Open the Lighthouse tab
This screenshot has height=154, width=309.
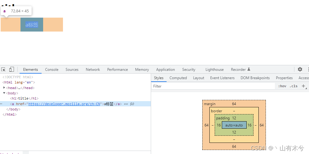point(214,70)
